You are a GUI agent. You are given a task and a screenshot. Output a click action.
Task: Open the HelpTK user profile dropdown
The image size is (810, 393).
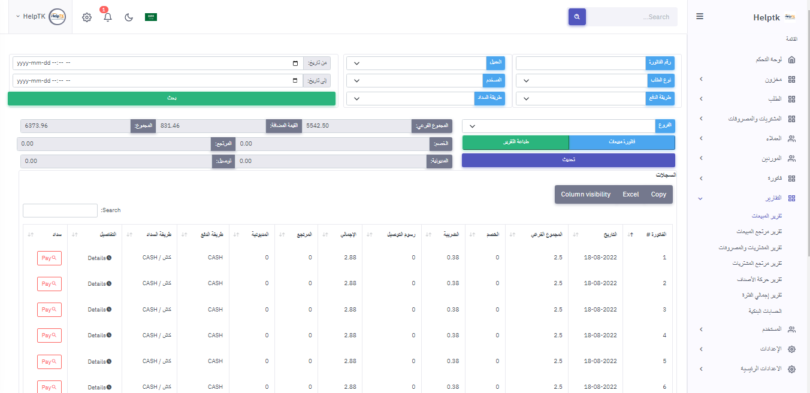click(41, 17)
